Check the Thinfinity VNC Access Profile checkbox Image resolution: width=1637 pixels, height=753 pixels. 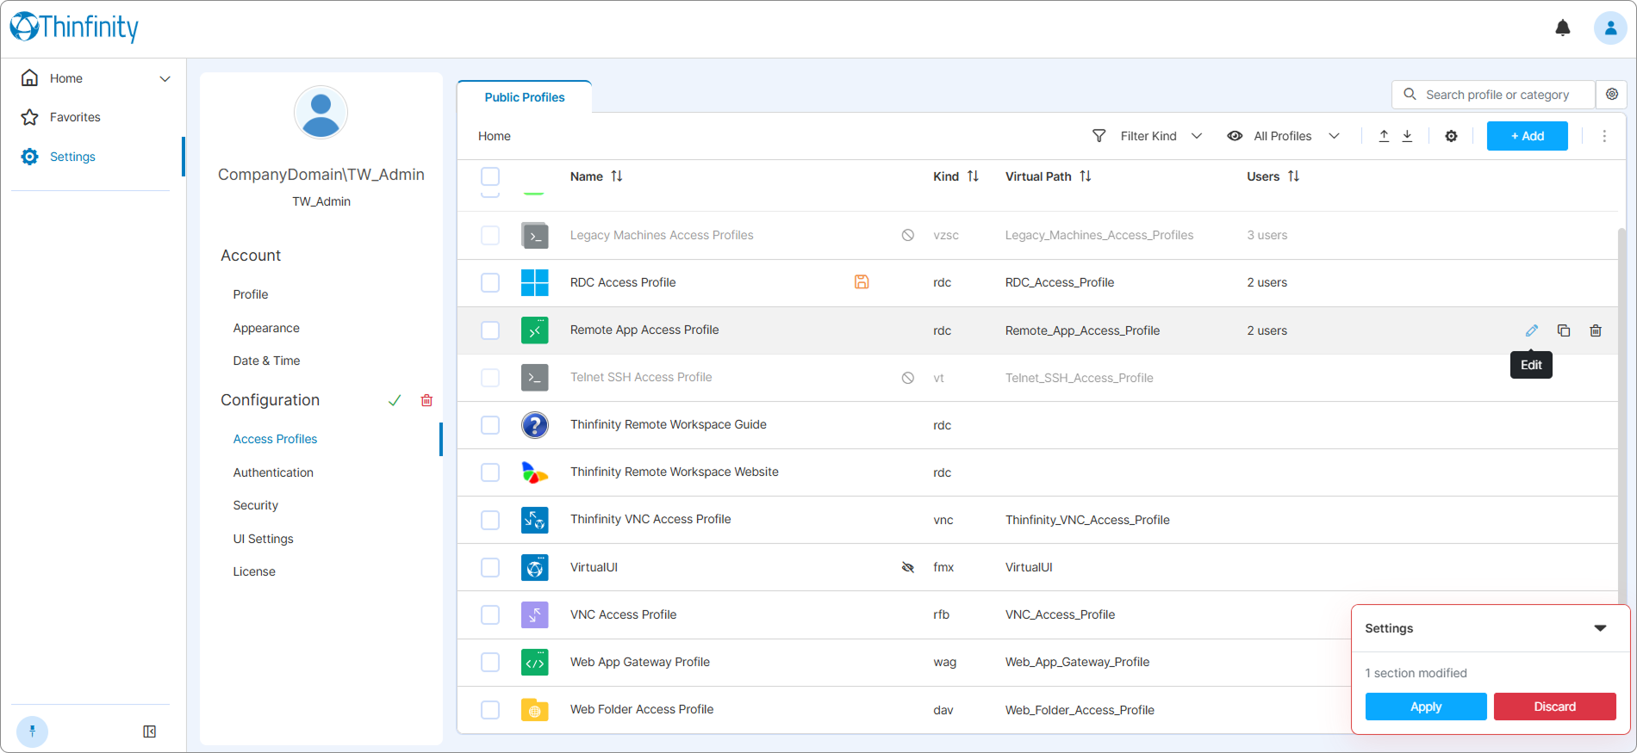tap(490, 520)
